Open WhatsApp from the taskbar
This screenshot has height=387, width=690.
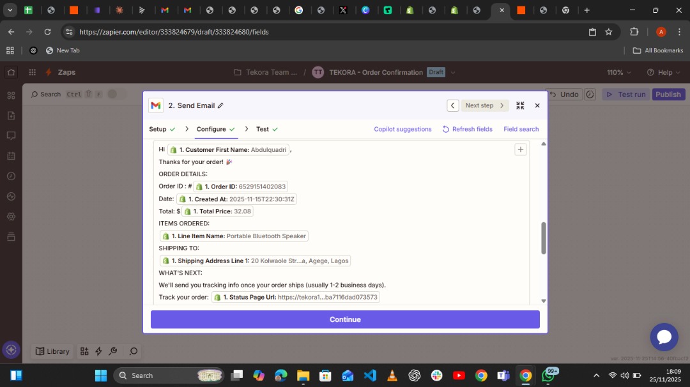(x=549, y=375)
